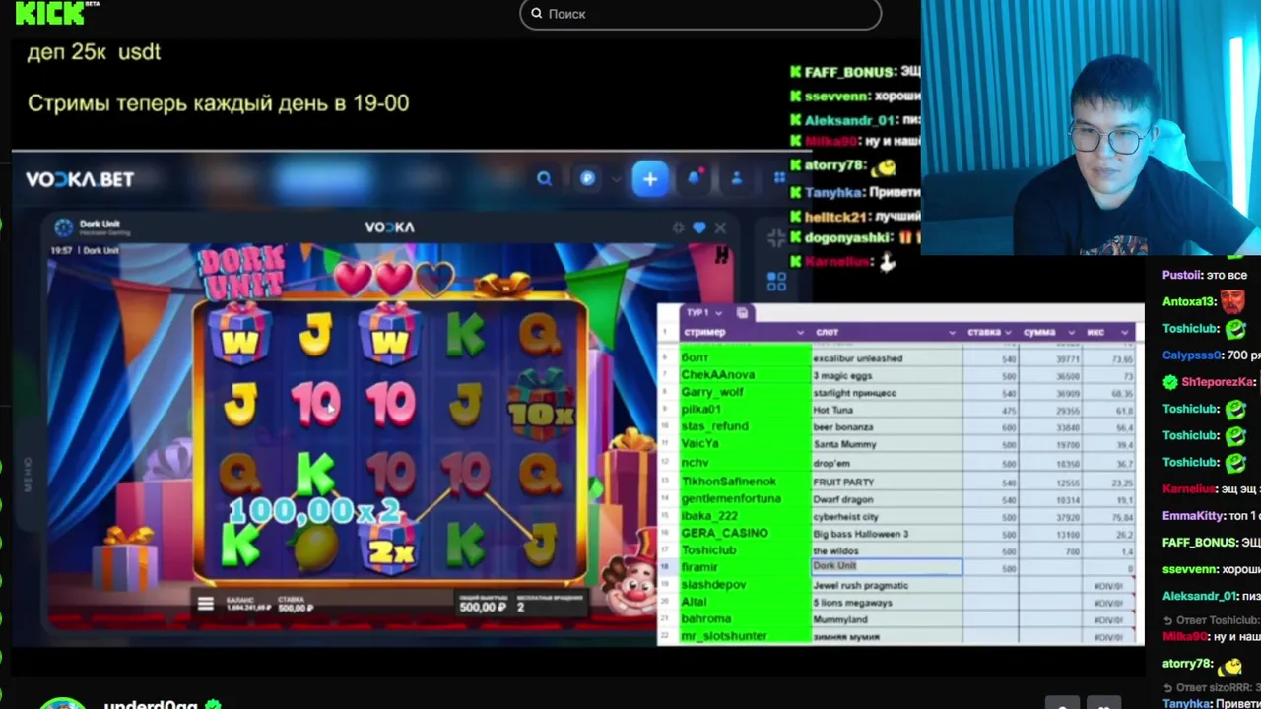Select the cell VaicYa
1261x709 pixels.
coord(744,444)
